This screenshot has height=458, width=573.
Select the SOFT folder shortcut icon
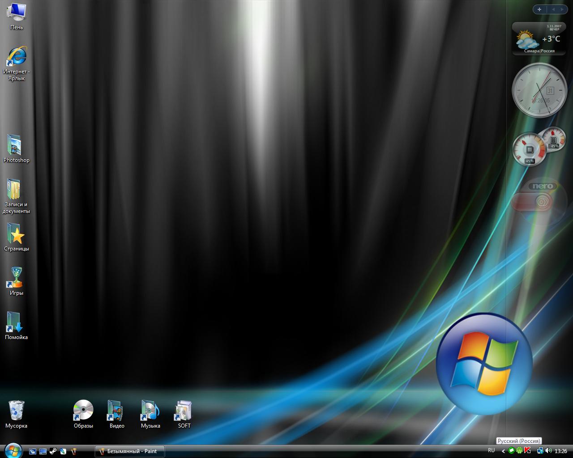[184, 414]
